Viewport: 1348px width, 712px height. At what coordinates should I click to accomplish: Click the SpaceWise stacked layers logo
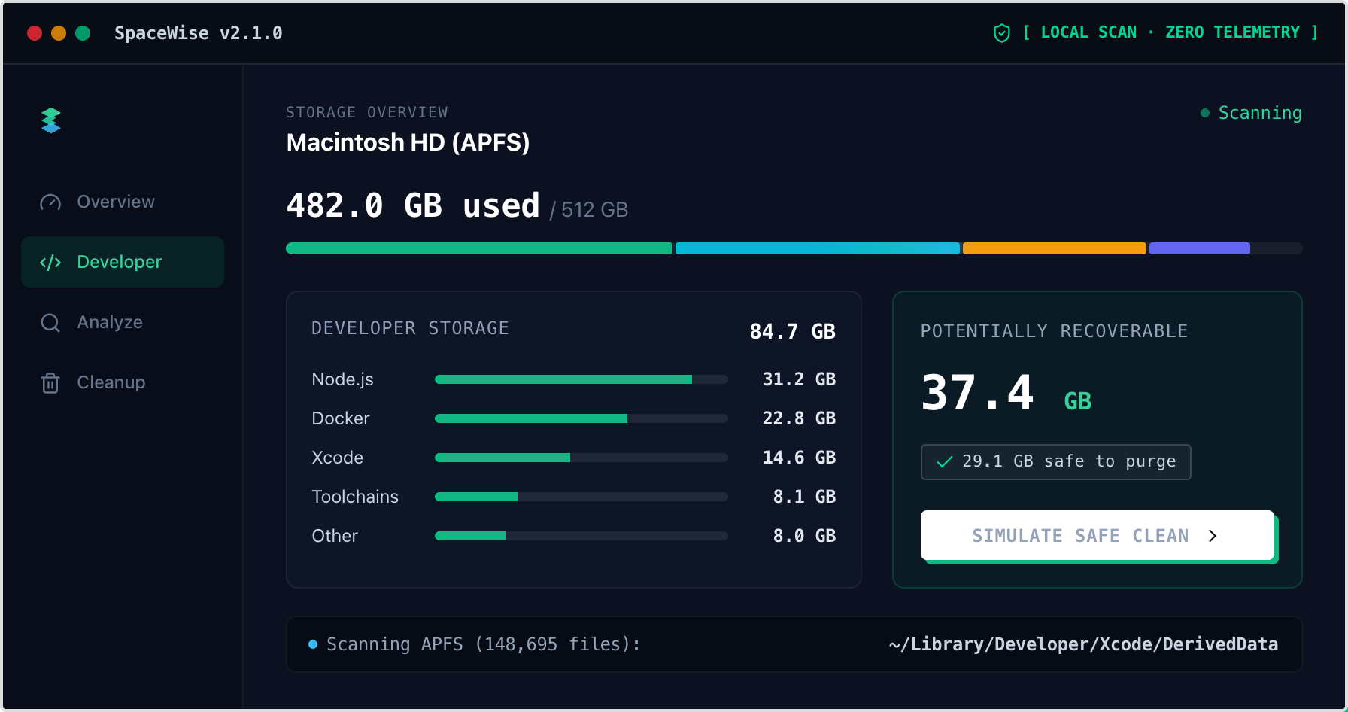[51, 120]
